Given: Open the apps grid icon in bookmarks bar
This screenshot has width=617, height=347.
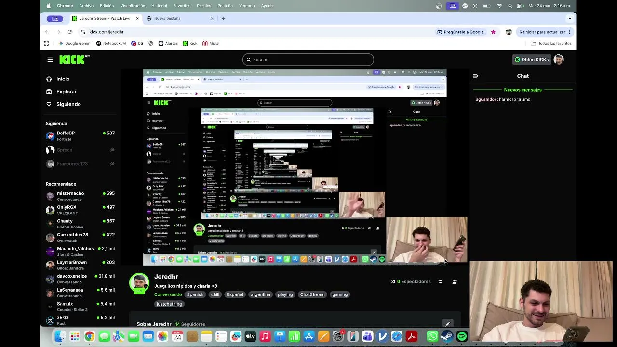Looking at the screenshot, I should point(46,43).
